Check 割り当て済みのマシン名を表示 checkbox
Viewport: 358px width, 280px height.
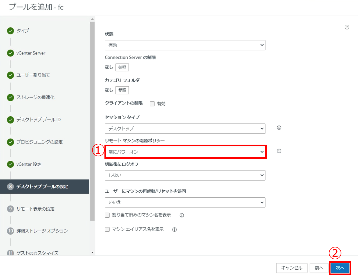(x=107, y=215)
